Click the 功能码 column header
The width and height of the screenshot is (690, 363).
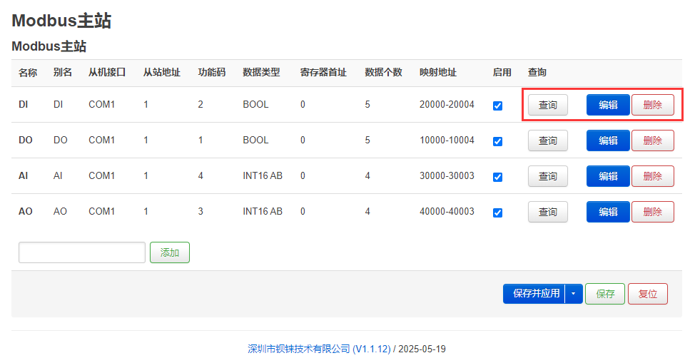pyautogui.click(x=212, y=72)
